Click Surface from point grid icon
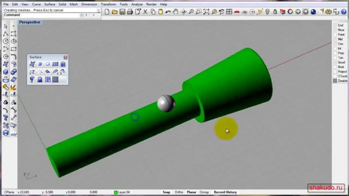This screenshot has height=196, width=349. point(55,79)
